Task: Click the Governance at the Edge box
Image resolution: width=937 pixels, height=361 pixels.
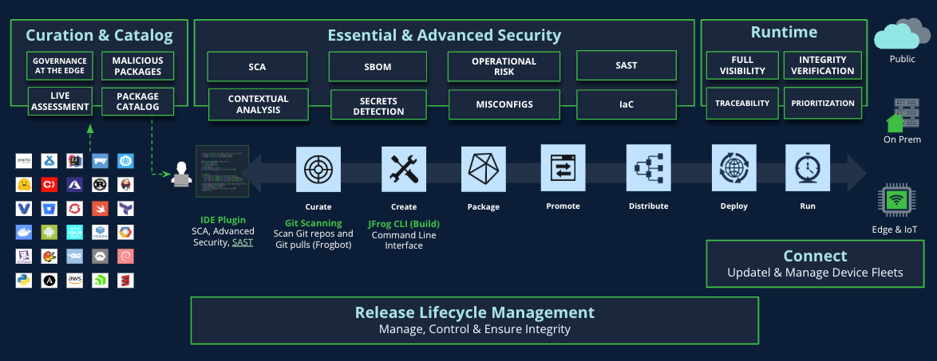Action: pos(59,66)
